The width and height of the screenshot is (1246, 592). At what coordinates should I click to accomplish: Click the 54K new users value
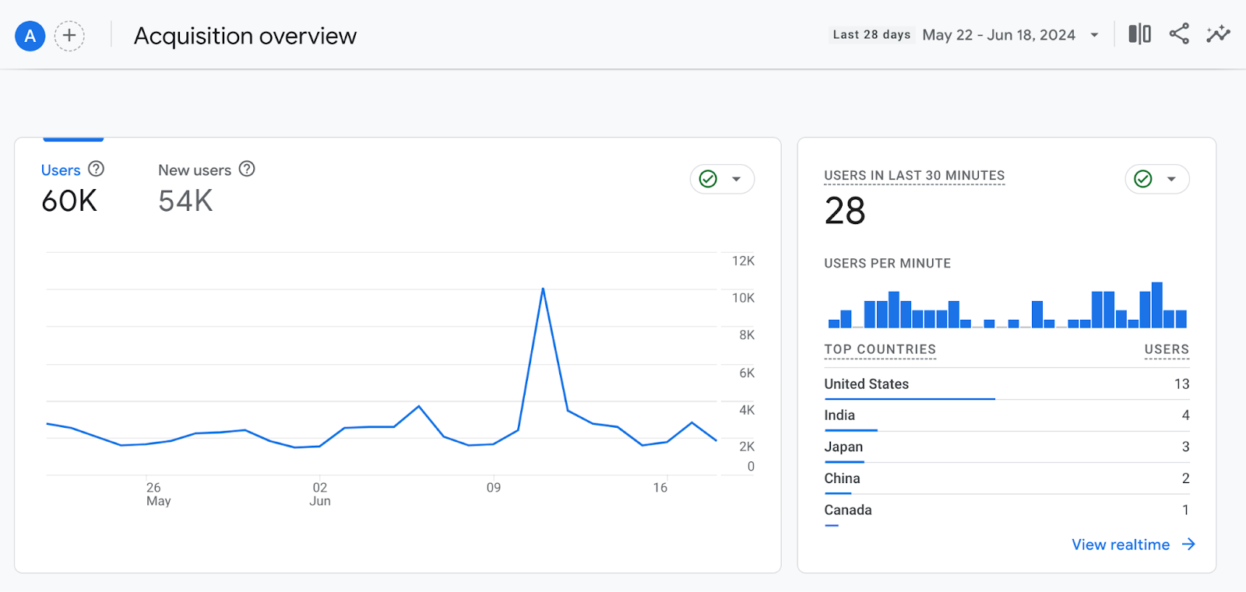click(x=185, y=201)
